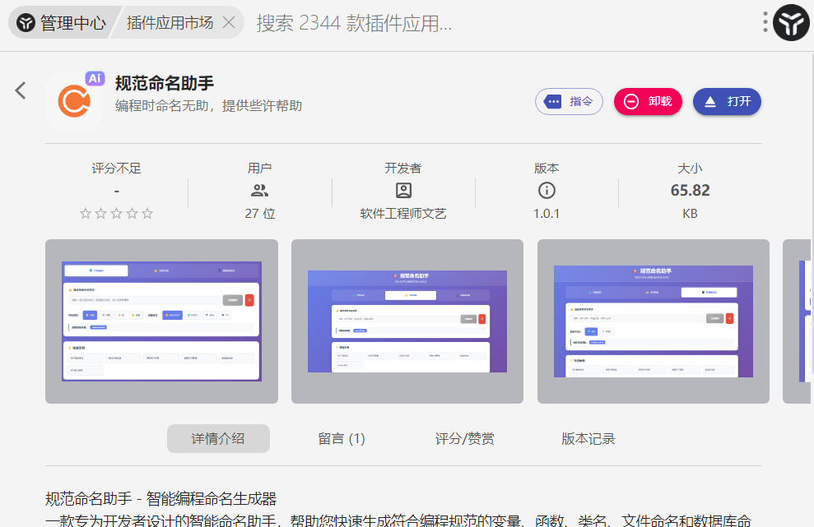Click the users group icon

tap(259, 191)
